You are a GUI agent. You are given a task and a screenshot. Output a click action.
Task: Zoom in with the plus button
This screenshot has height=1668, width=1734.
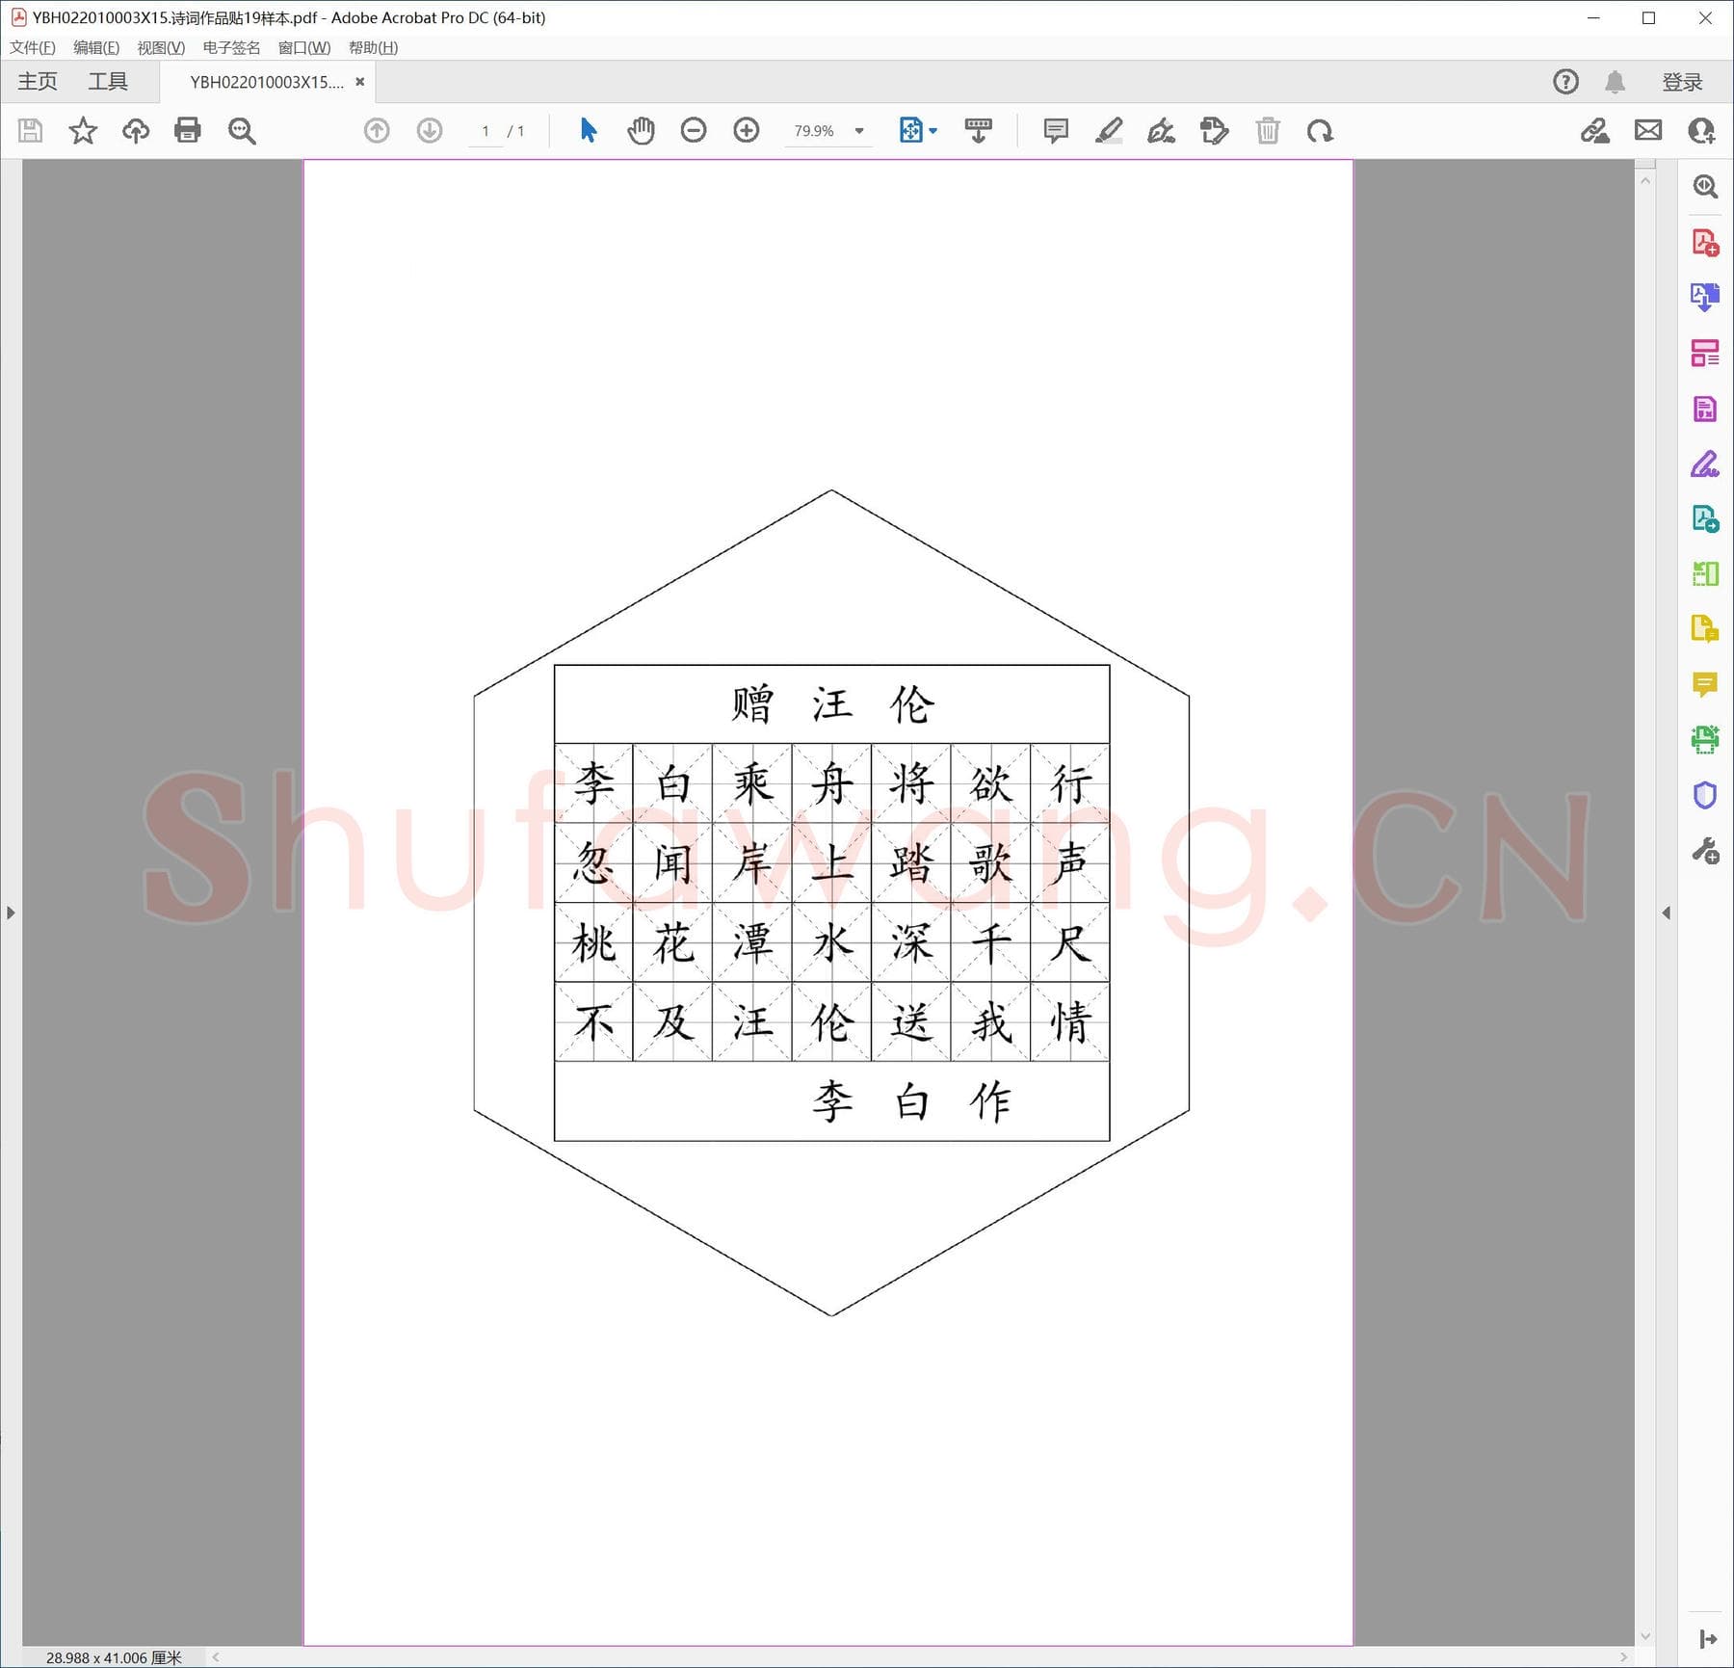pos(747,130)
